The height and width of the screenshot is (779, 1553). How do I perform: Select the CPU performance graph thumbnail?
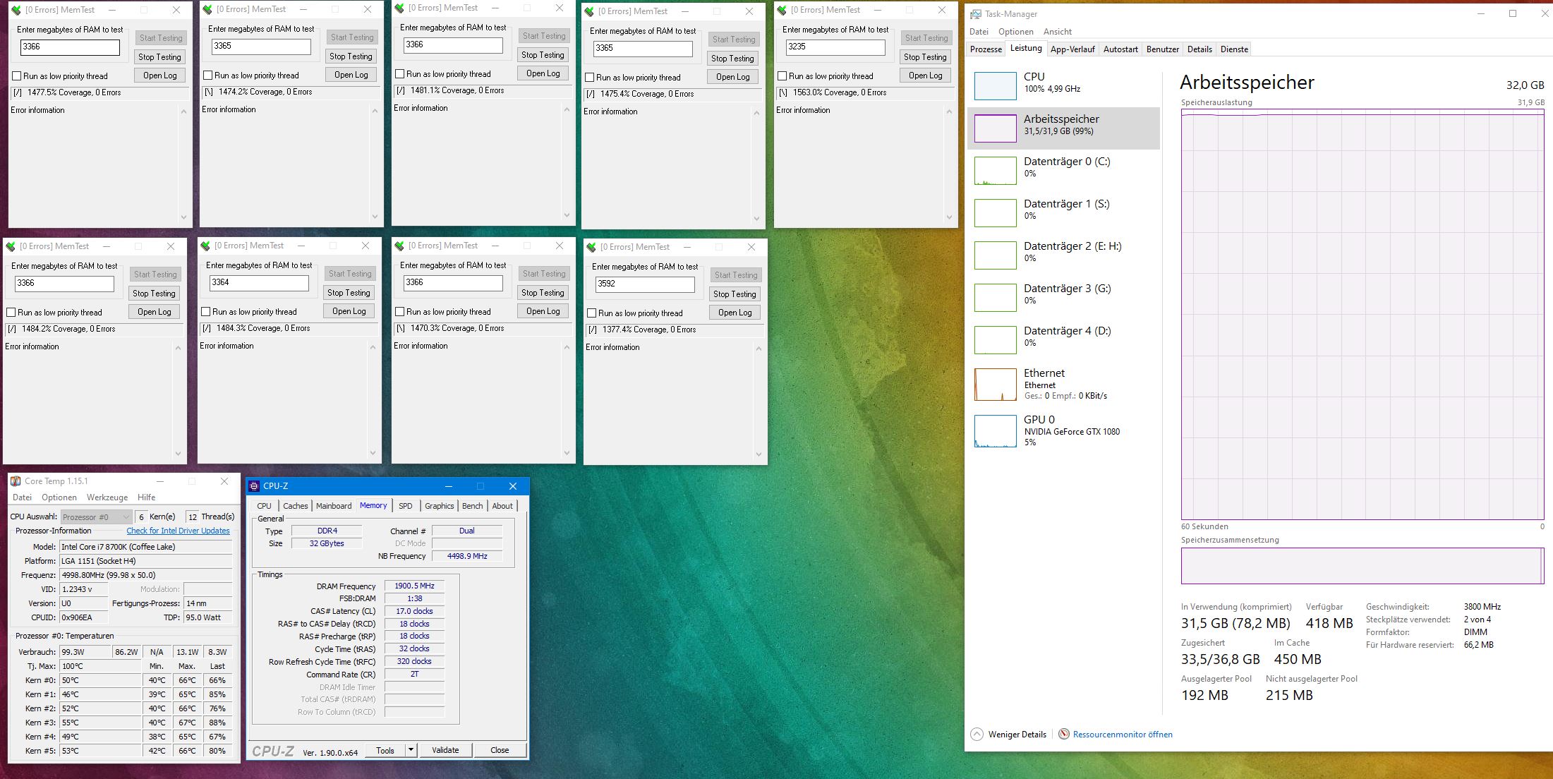995,85
